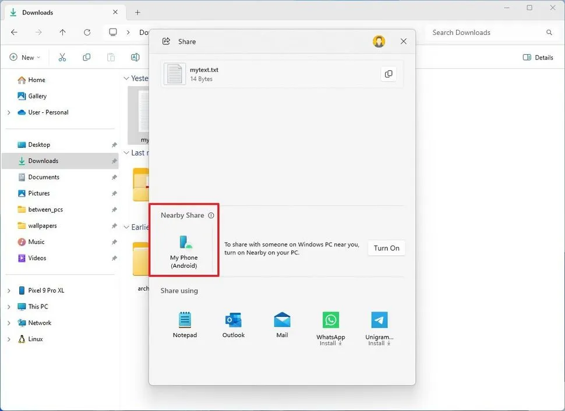Pick Unigram from share apps
This screenshot has width=565, height=411.
[x=379, y=326]
